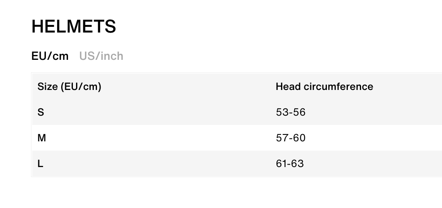The height and width of the screenshot is (208, 442).
Task: Click the Size (EU/cm) column header
Action: [69, 86]
